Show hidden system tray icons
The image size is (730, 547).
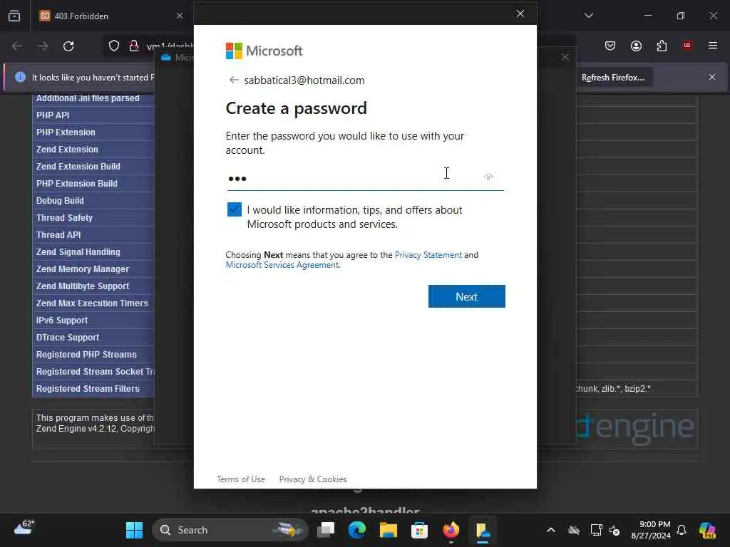(x=551, y=530)
